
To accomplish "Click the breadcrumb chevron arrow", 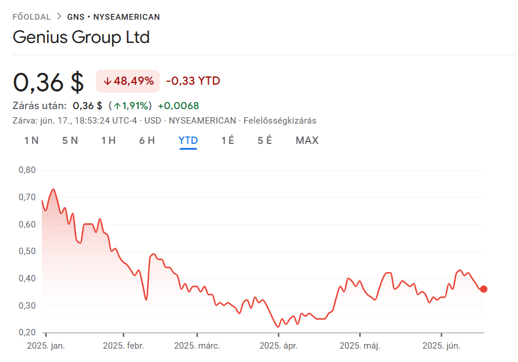I will tap(59, 16).
